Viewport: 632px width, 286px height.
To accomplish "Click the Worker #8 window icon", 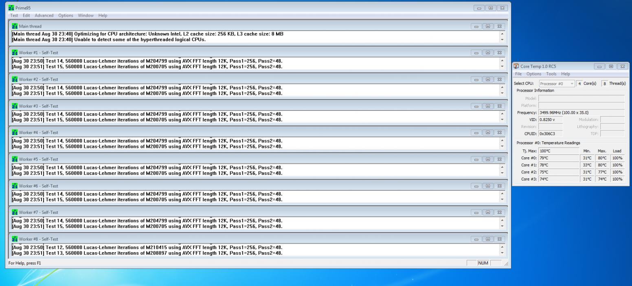I will click(x=15, y=239).
